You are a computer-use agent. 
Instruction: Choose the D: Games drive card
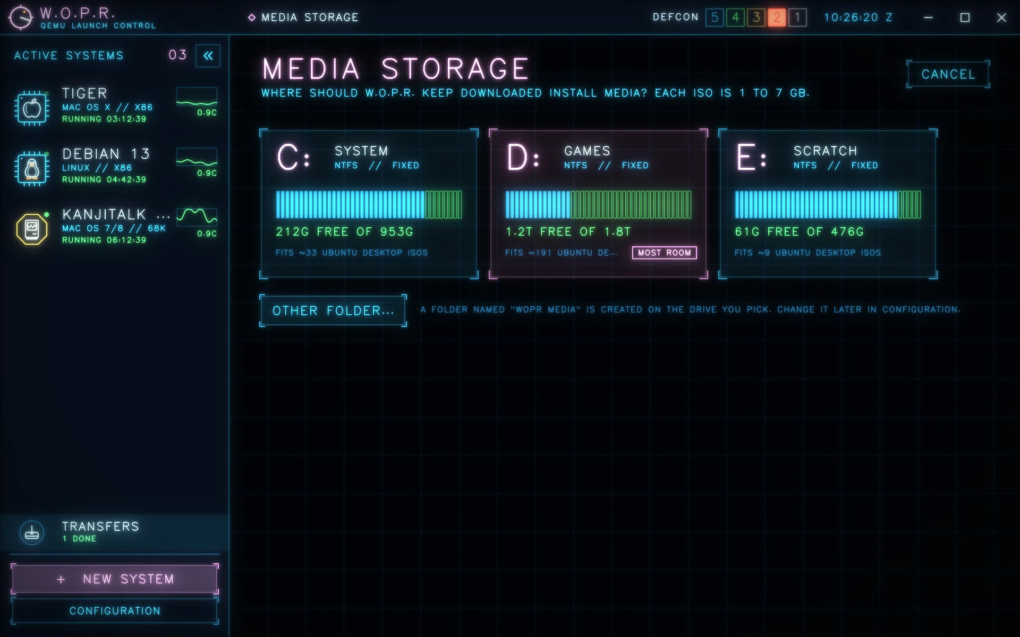coord(598,204)
